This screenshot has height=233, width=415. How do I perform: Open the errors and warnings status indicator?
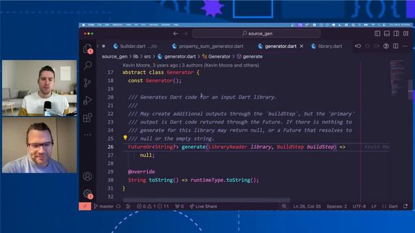click(152, 206)
